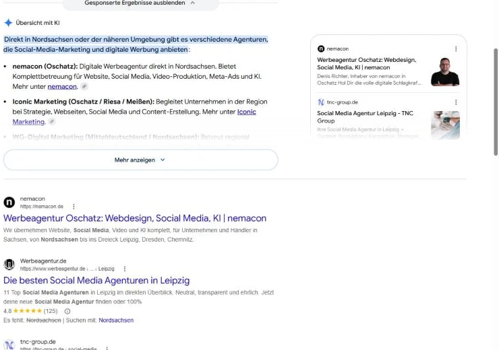Open source card Werbeagentur Oschatz: Webdesign title
Viewport: 499px width, 350px height.
(367, 63)
